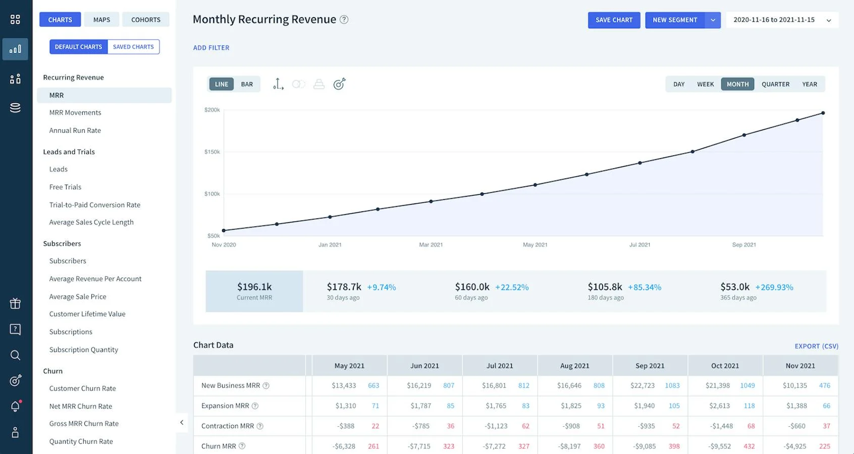Toggle the axis scale icon above chart
This screenshot has height=454, width=854.
pyautogui.click(x=278, y=84)
